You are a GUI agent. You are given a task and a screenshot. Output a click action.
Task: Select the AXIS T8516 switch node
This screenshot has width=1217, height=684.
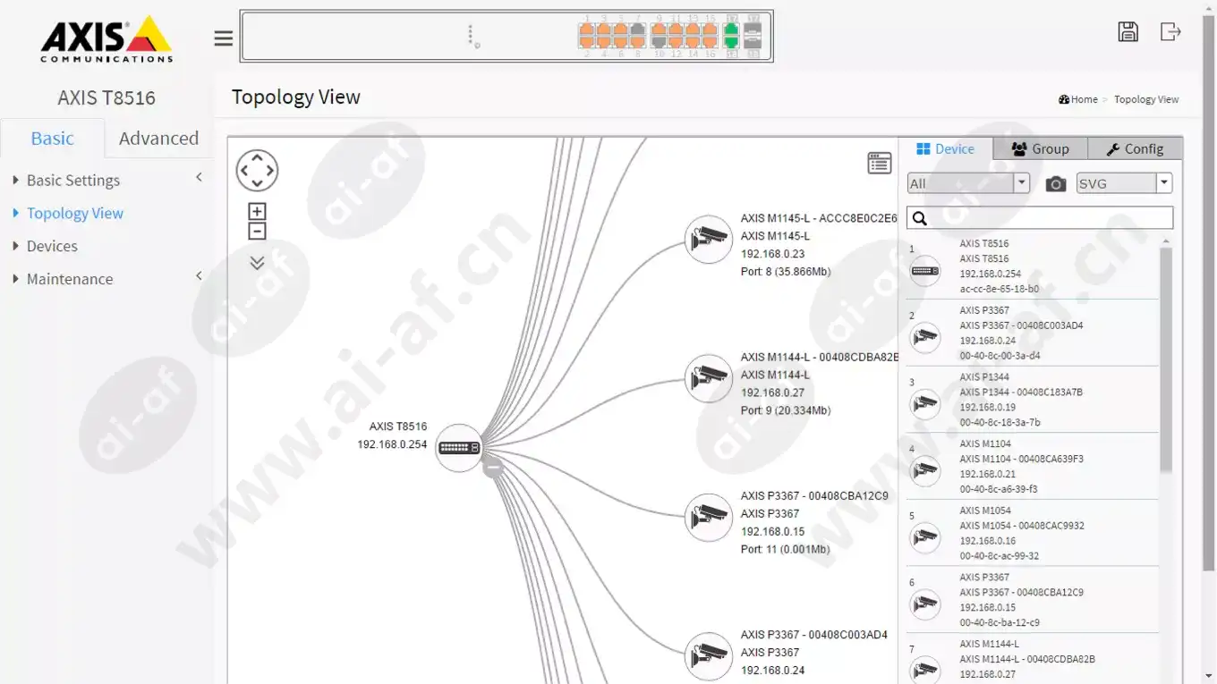pos(459,448)
